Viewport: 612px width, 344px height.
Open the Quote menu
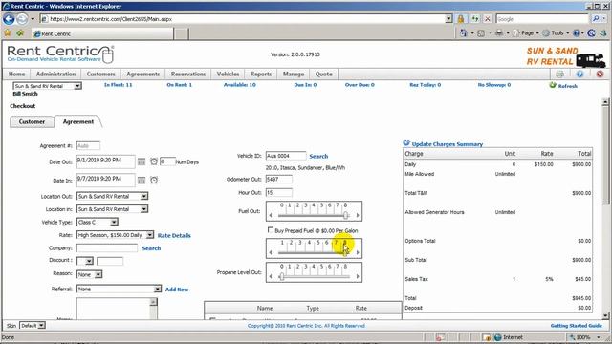point(323,75)
